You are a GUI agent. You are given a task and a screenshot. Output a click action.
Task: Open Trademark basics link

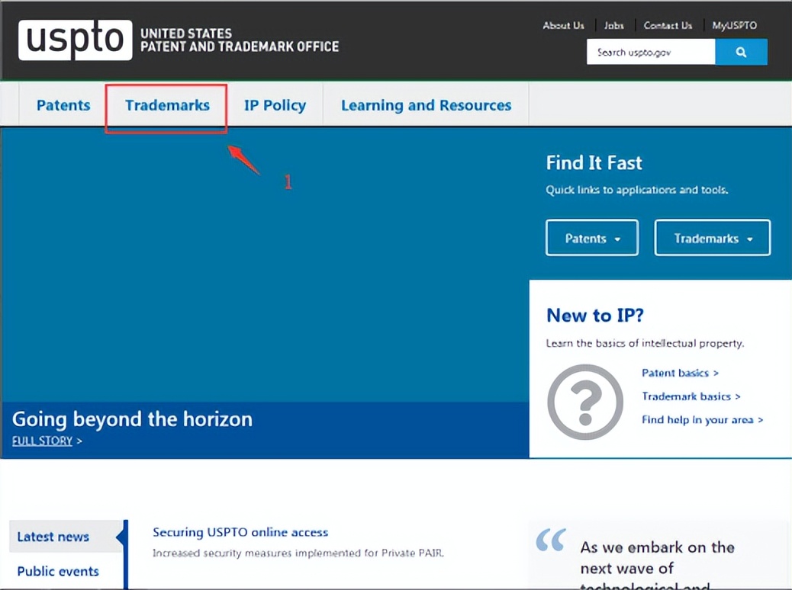[691, 396]
